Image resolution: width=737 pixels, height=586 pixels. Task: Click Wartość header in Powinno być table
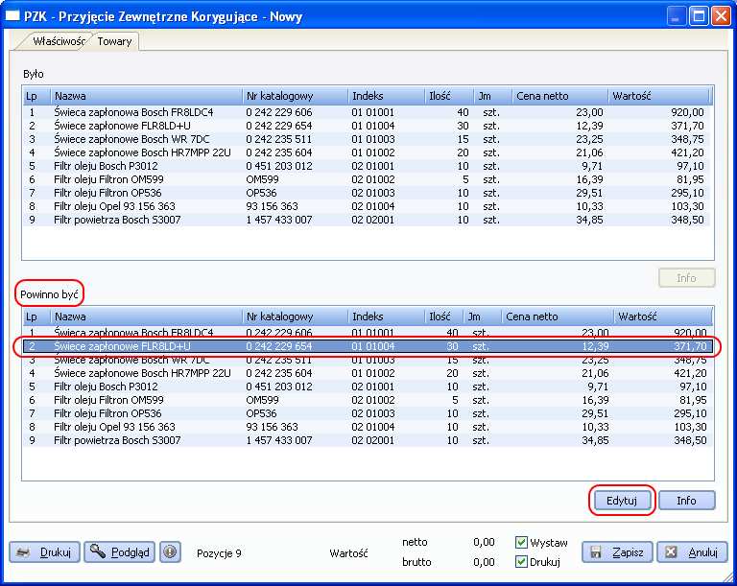point(663,316)
